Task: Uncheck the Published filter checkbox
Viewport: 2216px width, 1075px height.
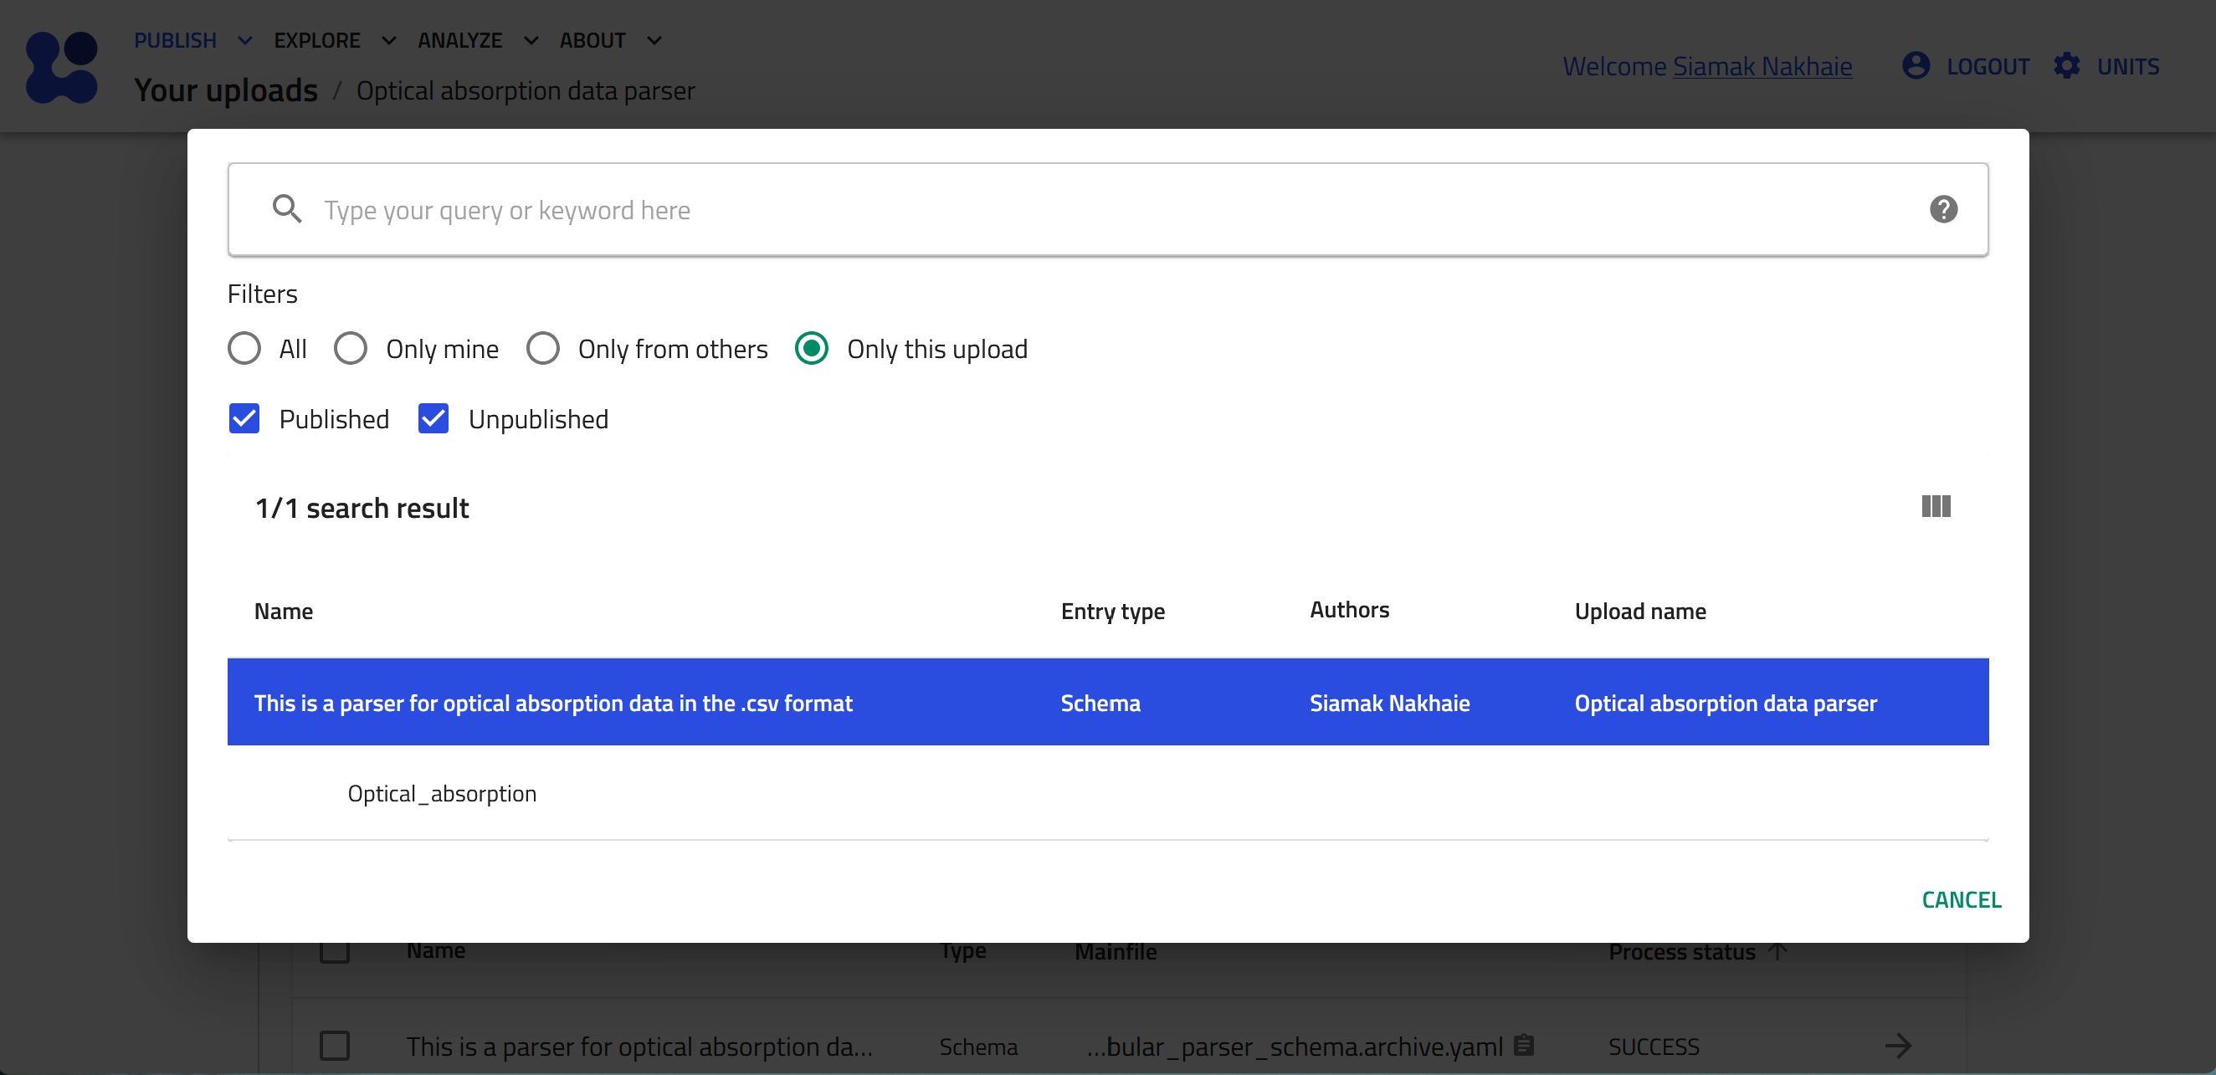Action: 244,419
